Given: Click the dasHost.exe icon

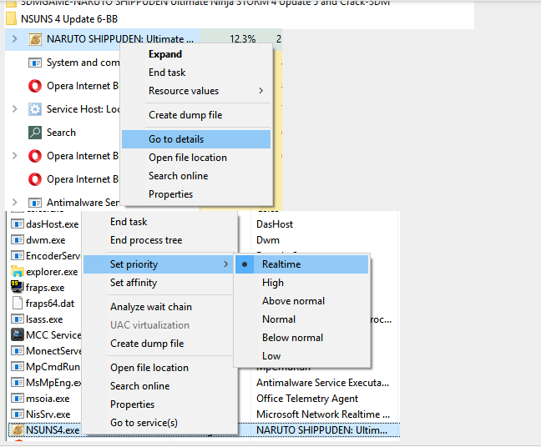Looking at the screenshot, I should pyautogui.click(x=18, y=224).
